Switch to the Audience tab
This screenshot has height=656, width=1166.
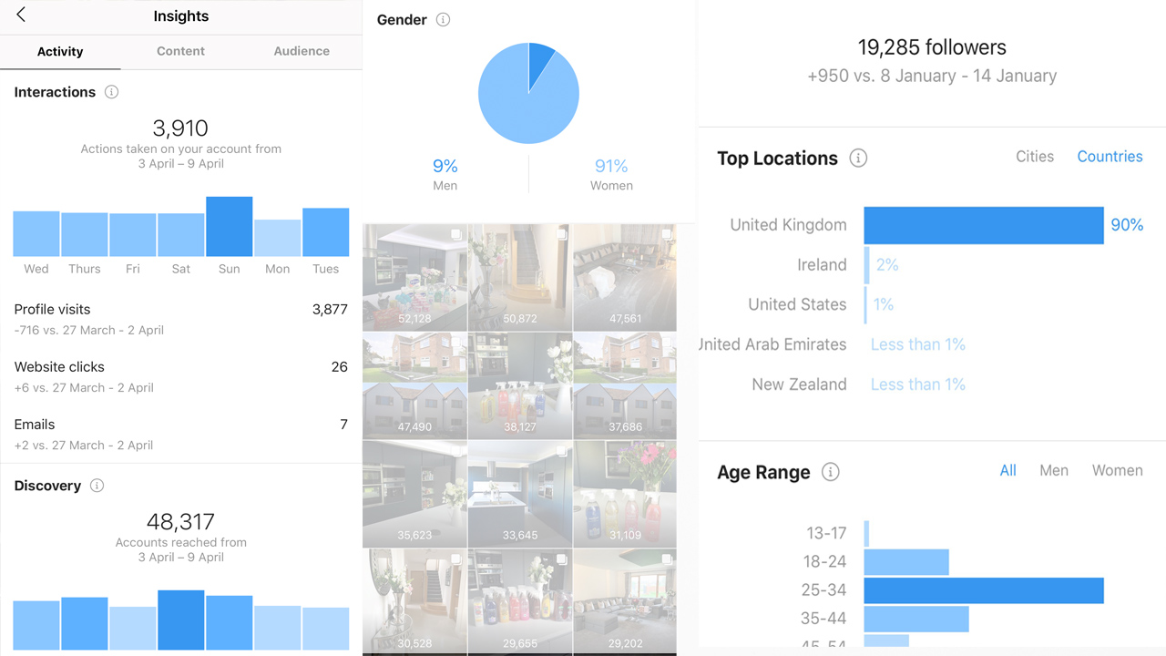point(302,51)
